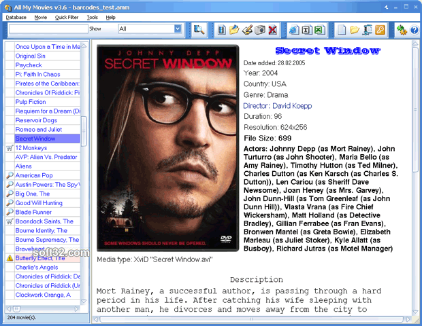The width and height of the screenshot is (422, 326).
Task: Open the Tools menu
Action: point(92,18)
